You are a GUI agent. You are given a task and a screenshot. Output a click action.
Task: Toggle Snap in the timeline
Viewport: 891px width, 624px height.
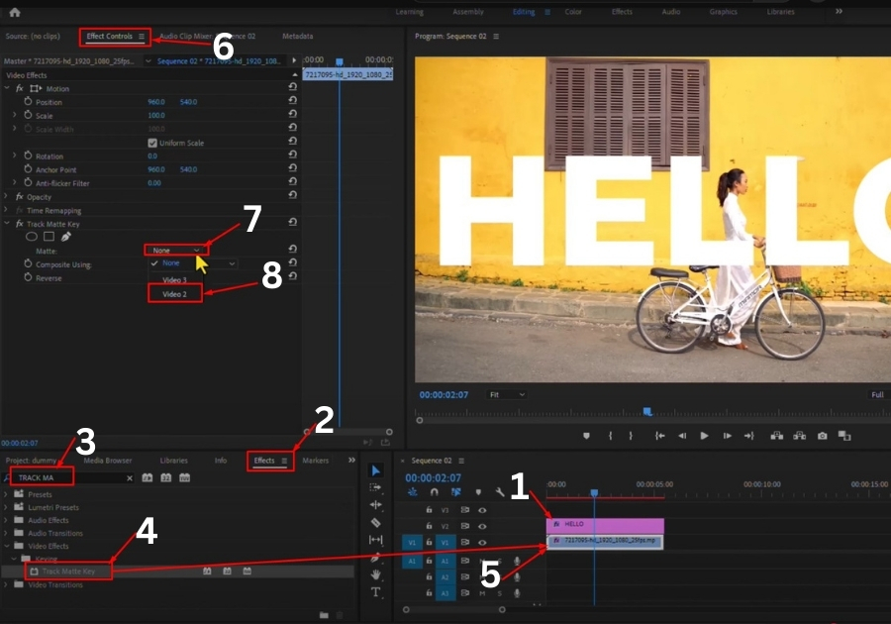pos(435,492)
